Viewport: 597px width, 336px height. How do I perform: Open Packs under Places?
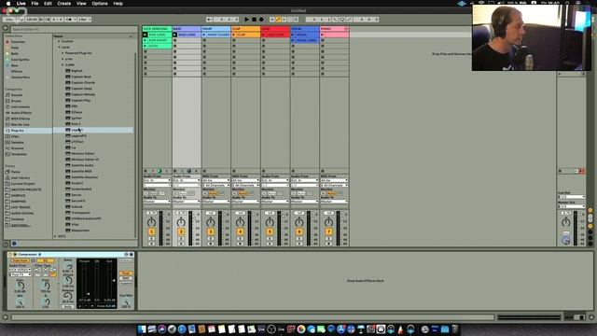[15, 172]
